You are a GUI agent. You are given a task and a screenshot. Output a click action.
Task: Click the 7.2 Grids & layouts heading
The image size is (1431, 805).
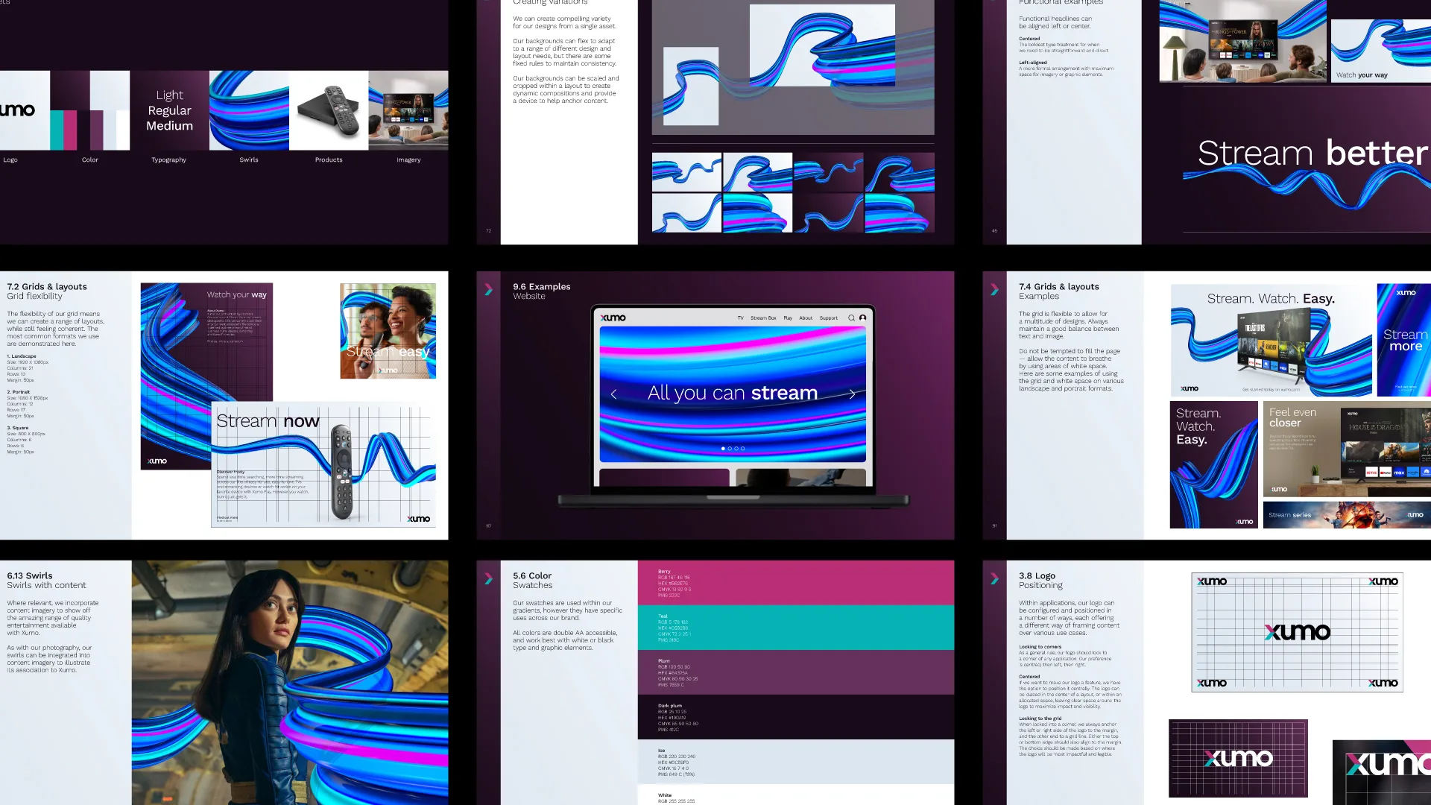tap(47, 286)
